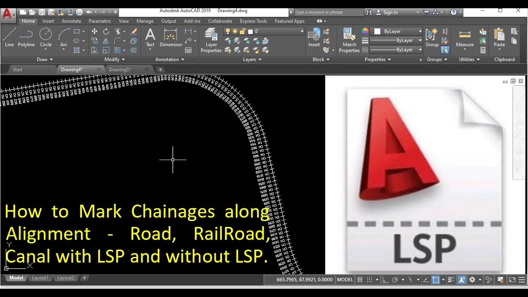Toggle lineweight display in status bar
The width and height of the screenshot is (528, 297).
[x=451, y=280]
